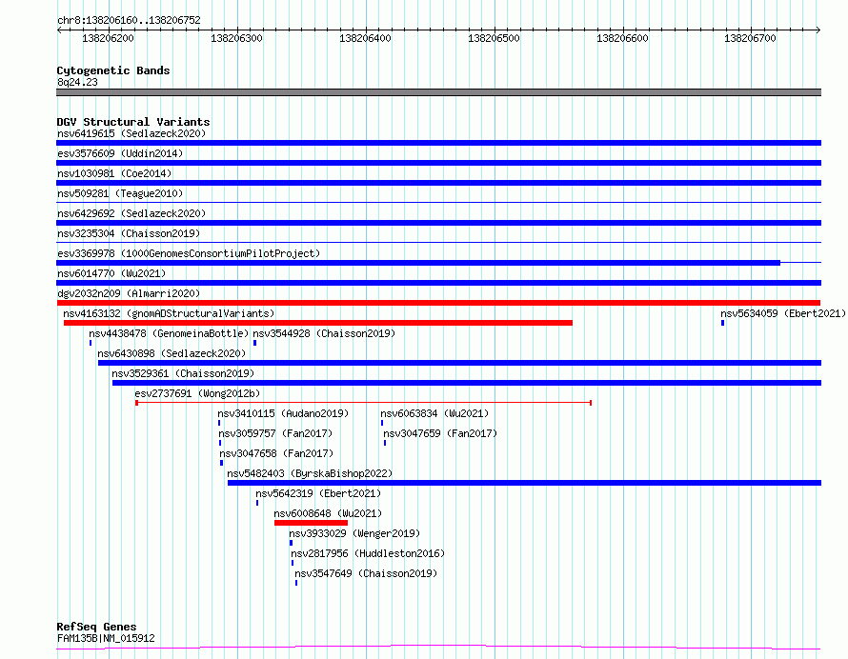
Task: Open nsv2817956 (Huddleston2016) label
Action: point(368,553)
